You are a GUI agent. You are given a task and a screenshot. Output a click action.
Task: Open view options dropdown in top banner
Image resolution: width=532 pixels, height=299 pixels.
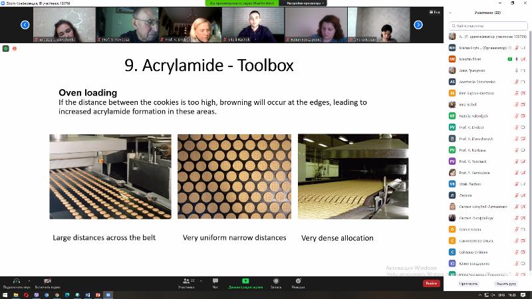[305, 3]
